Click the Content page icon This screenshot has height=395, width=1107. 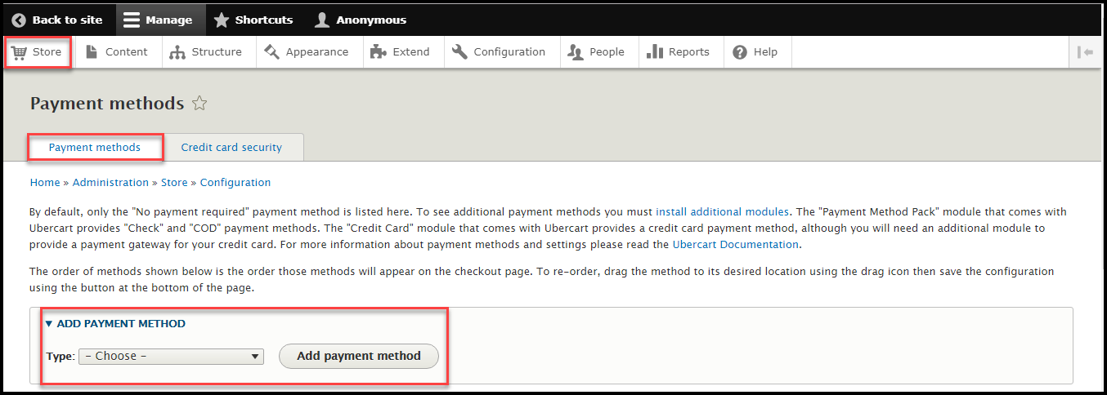(92, 51)
